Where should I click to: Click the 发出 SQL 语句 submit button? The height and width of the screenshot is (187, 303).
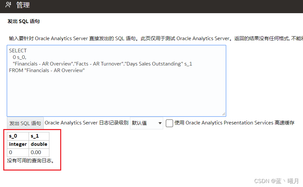click(x=25, y=123)
